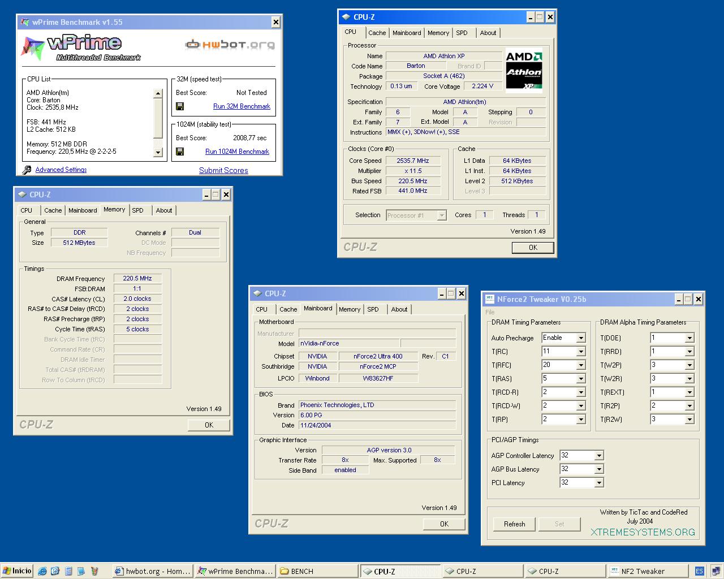Open the hwbot.org browser taskbar button

(x=153, y=571)
